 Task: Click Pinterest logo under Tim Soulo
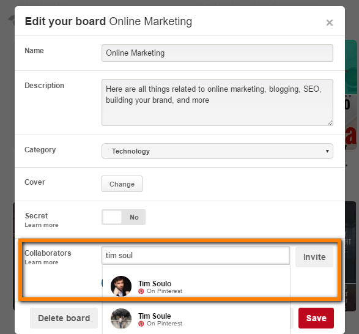141,291
